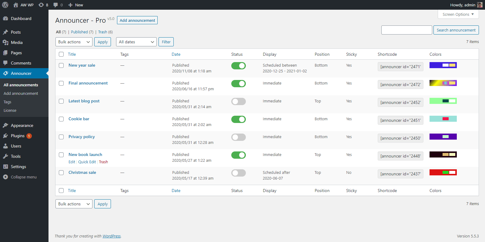Open the Media icon in sidebar

tap(5, 42)
